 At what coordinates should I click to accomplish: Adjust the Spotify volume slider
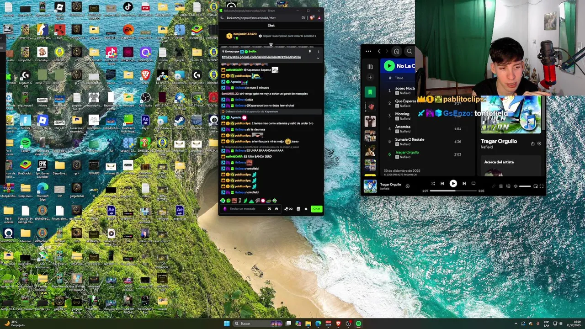click(x=525, y=186)
